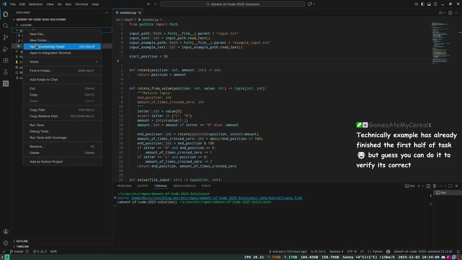Open the Selection menu in menu bar
This screenshot has width=462, height=260.
point(35,4)
